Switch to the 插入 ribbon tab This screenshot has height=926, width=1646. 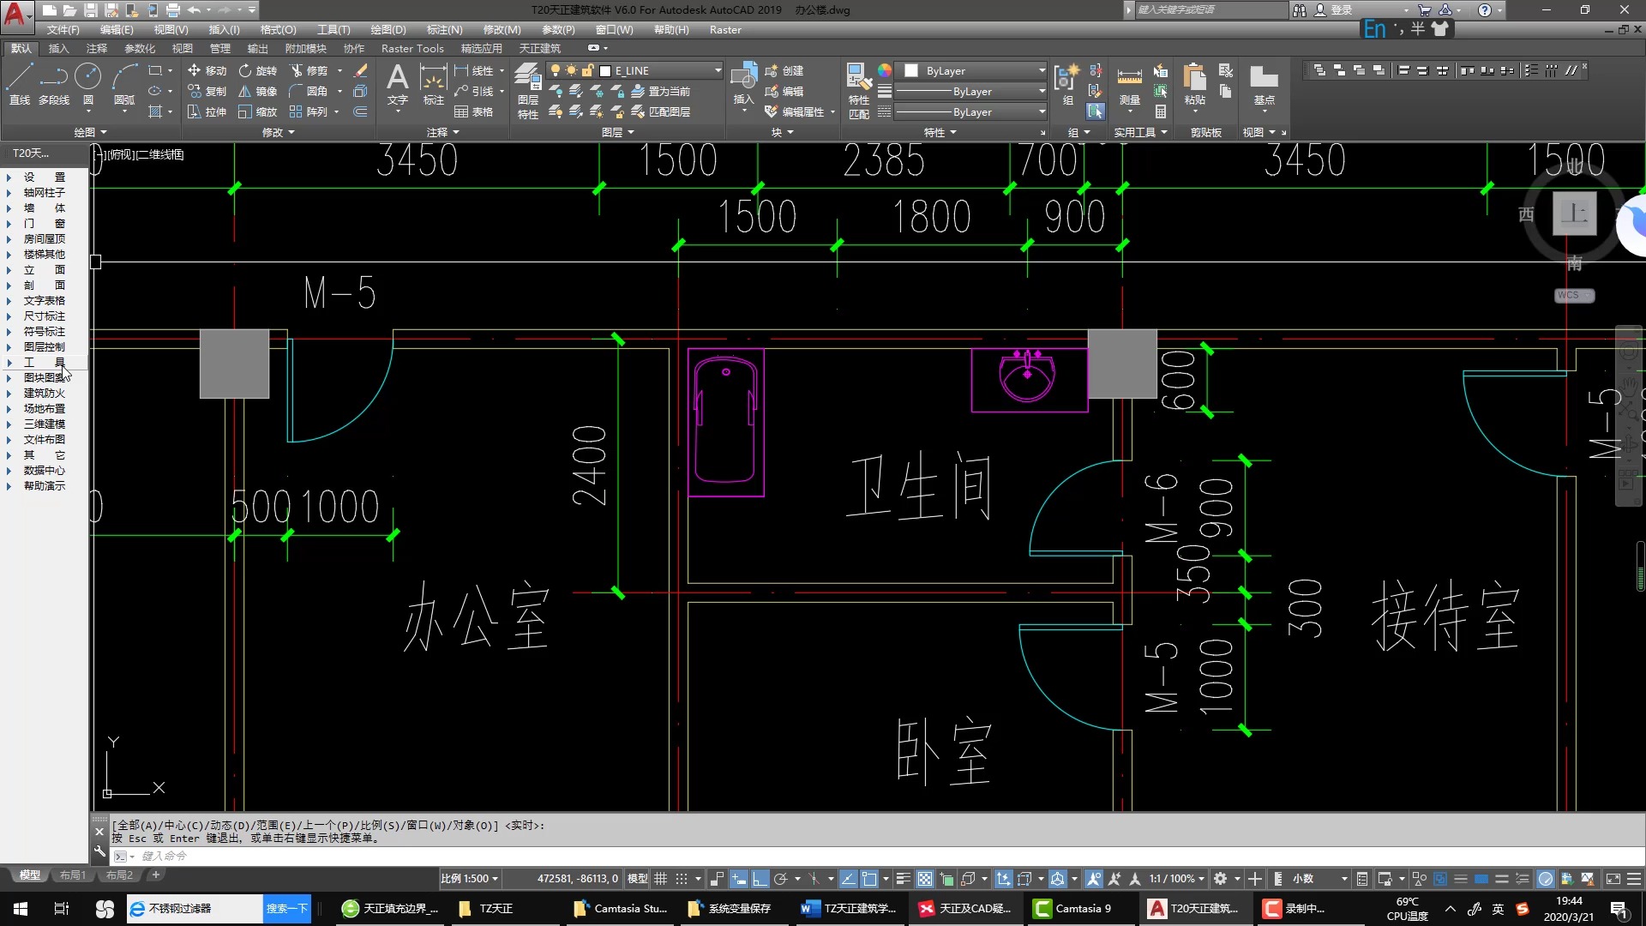pyautogui.click(x=58, y=48)
